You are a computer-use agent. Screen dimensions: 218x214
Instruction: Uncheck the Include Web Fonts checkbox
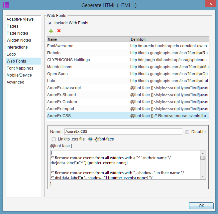point(50,23)
